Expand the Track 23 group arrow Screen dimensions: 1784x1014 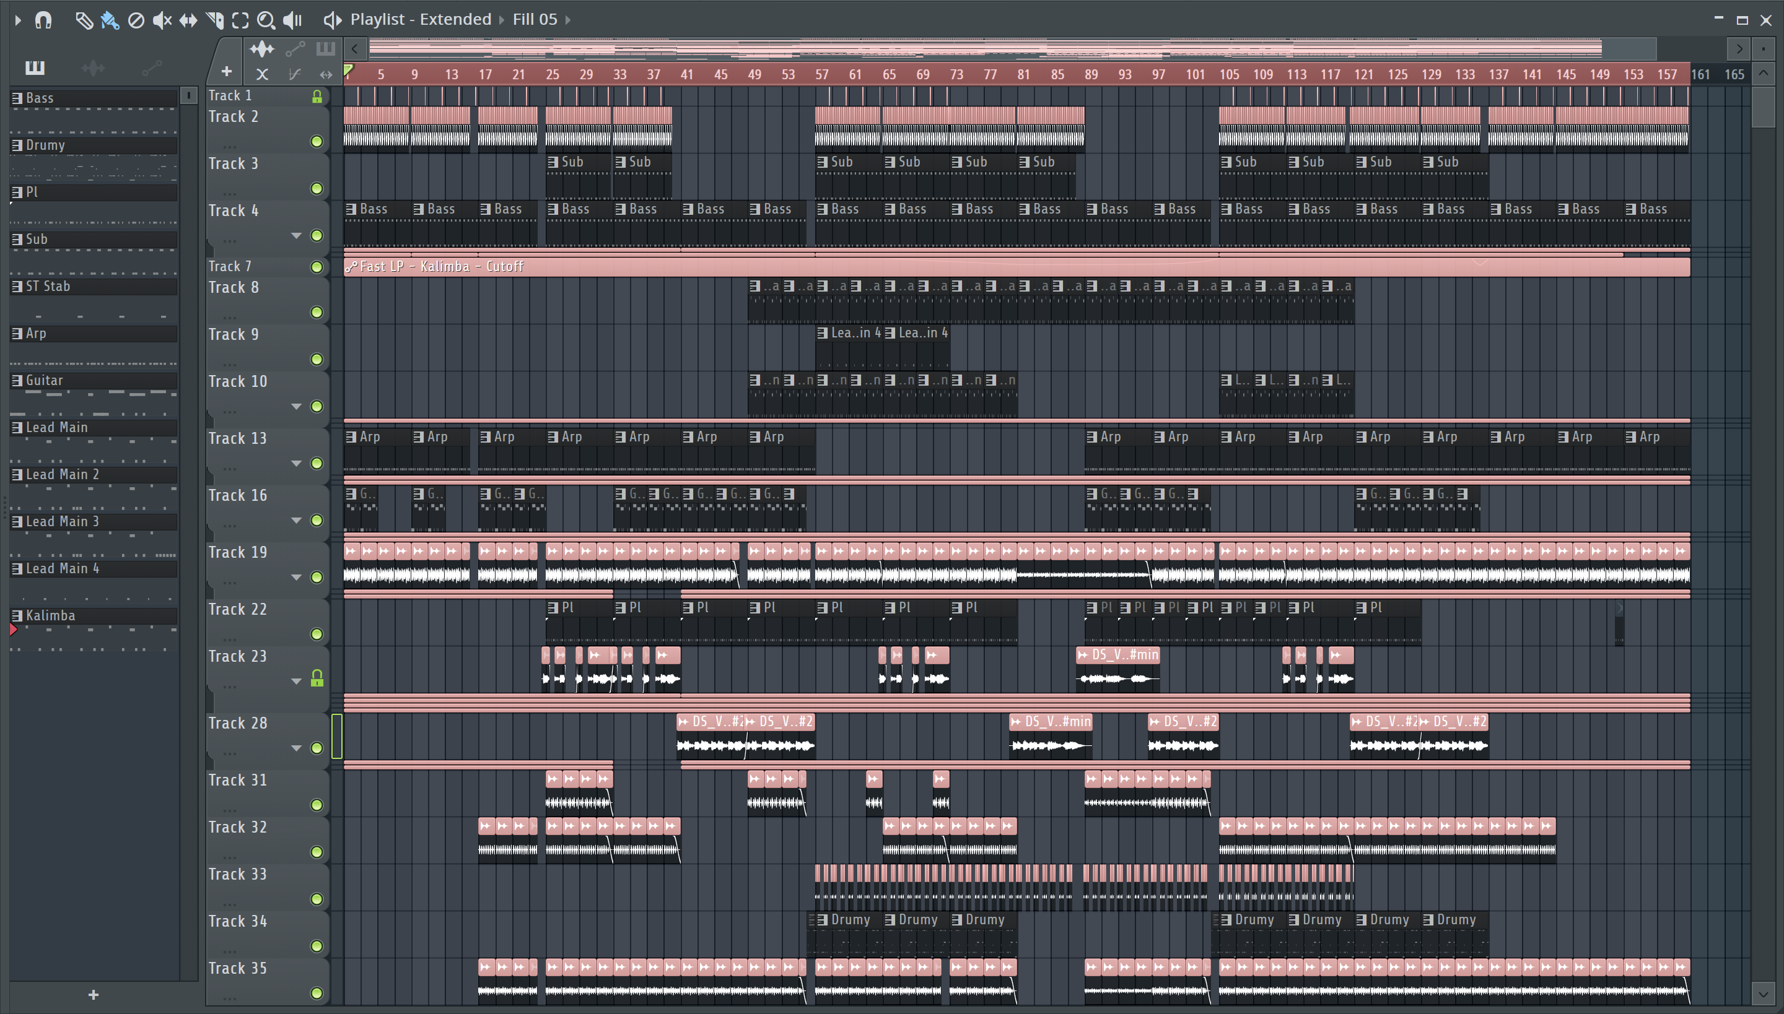296,682
